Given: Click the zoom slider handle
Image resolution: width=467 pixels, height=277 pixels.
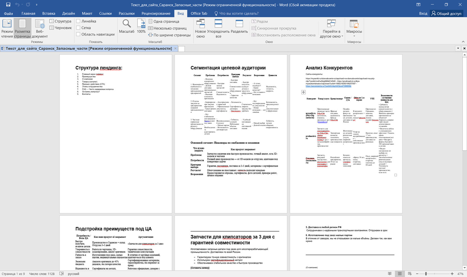Looking at the screenshot, I should [426, 274].
